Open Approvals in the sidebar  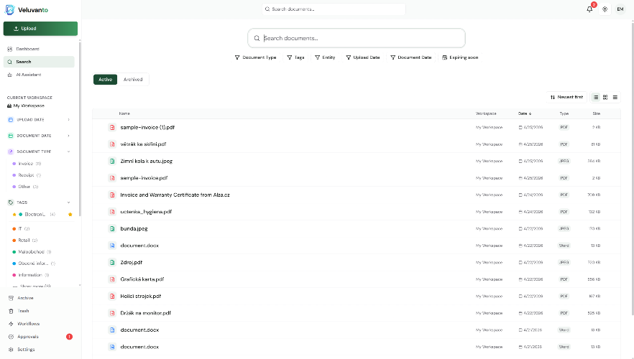[x=39, y=337]
